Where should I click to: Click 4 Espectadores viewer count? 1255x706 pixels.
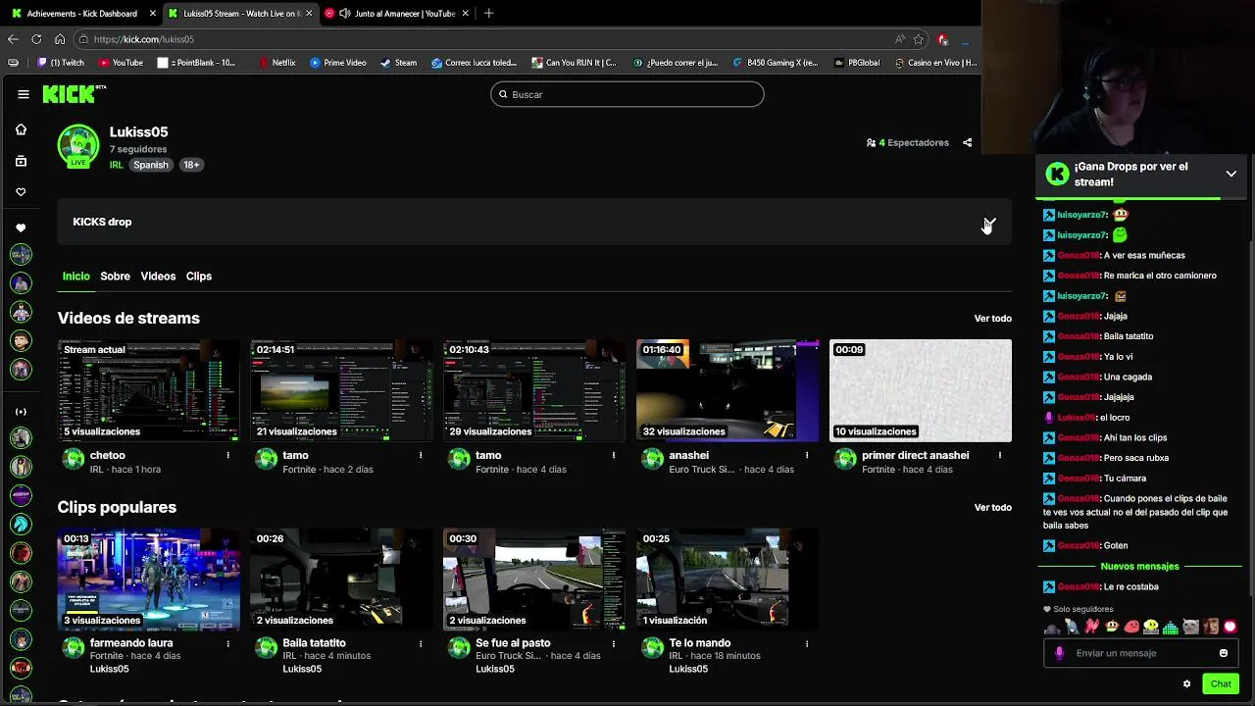[908, 142]
